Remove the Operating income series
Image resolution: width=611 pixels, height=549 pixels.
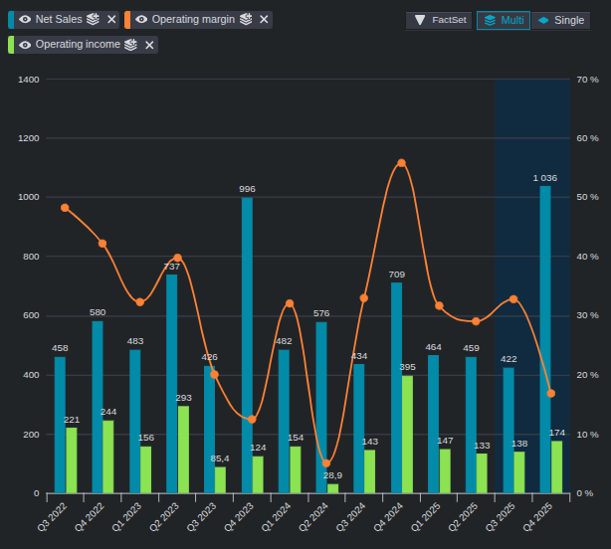[149, 45]
